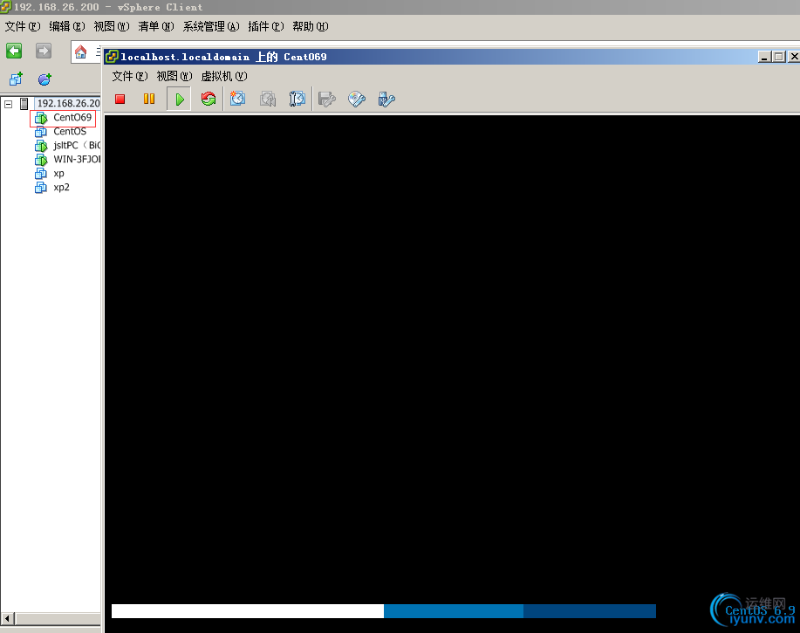Suspend the VM with pause icon

pyautogui.click(x=149, y=99)
